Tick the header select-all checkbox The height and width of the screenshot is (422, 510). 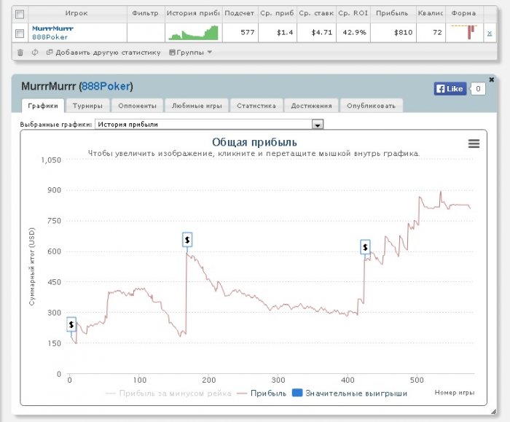[20, 14]
